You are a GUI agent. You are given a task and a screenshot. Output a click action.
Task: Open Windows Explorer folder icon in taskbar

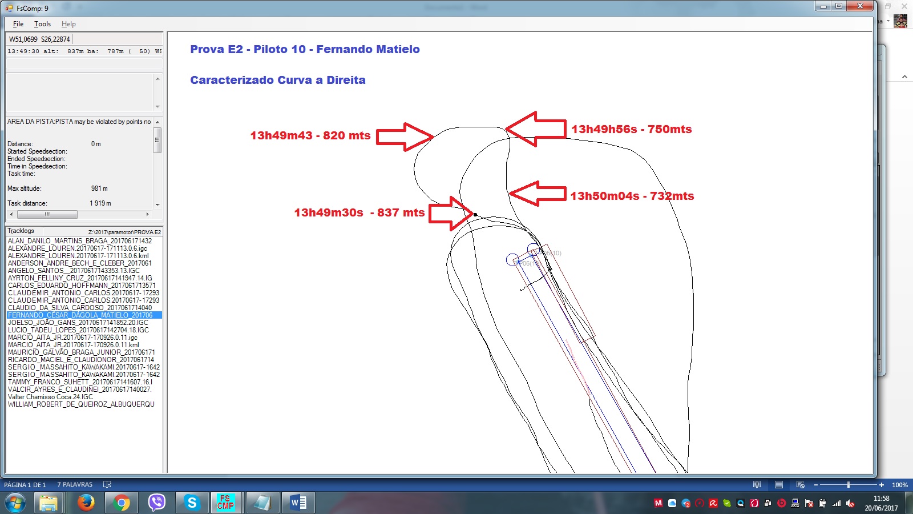pos(49,503)
